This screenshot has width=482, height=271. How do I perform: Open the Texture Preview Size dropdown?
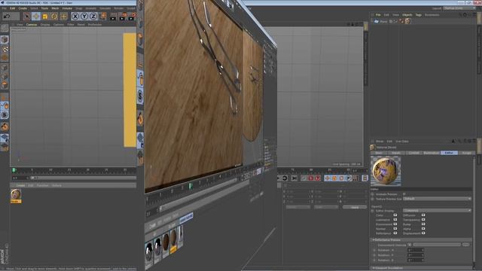click(x=437, y=199)
